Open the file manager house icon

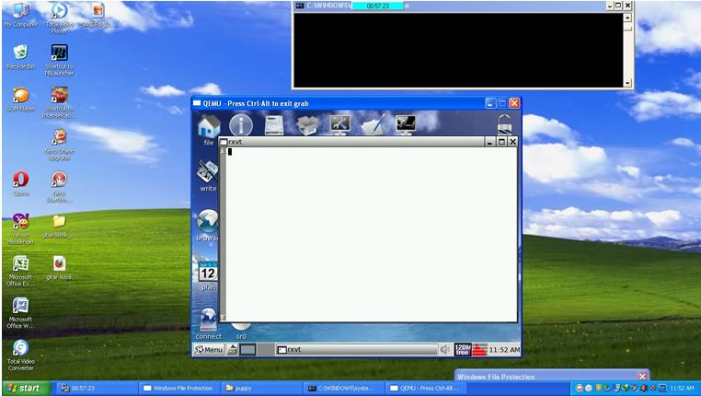coord(209,126)
